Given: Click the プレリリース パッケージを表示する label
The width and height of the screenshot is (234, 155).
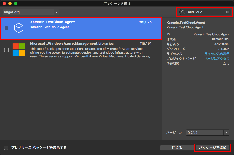Looking at the screenshot, I should pos(39,148).
